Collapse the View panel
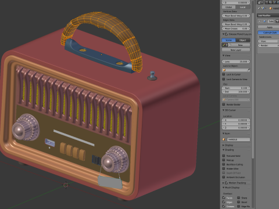Viewport: 279px width, 209px height. pos(223,56)
